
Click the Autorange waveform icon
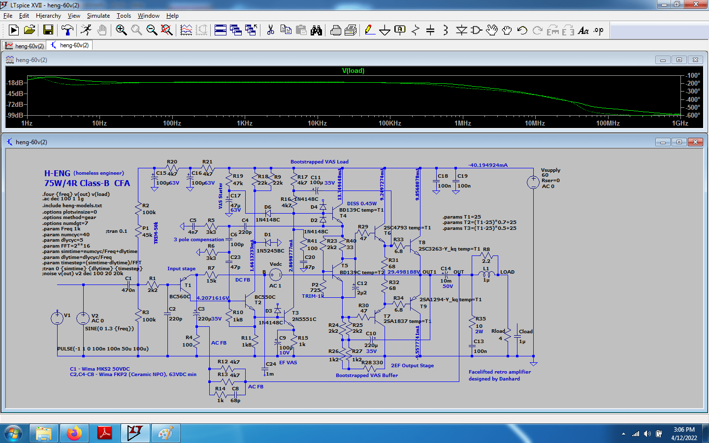point(186,31)
